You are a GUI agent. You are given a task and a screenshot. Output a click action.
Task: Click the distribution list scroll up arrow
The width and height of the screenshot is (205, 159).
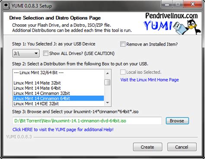coord(107,73)
